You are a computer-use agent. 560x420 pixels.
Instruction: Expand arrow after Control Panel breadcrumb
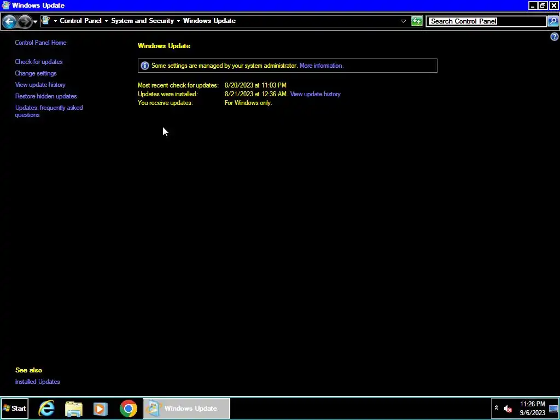(x=106, y=21)
